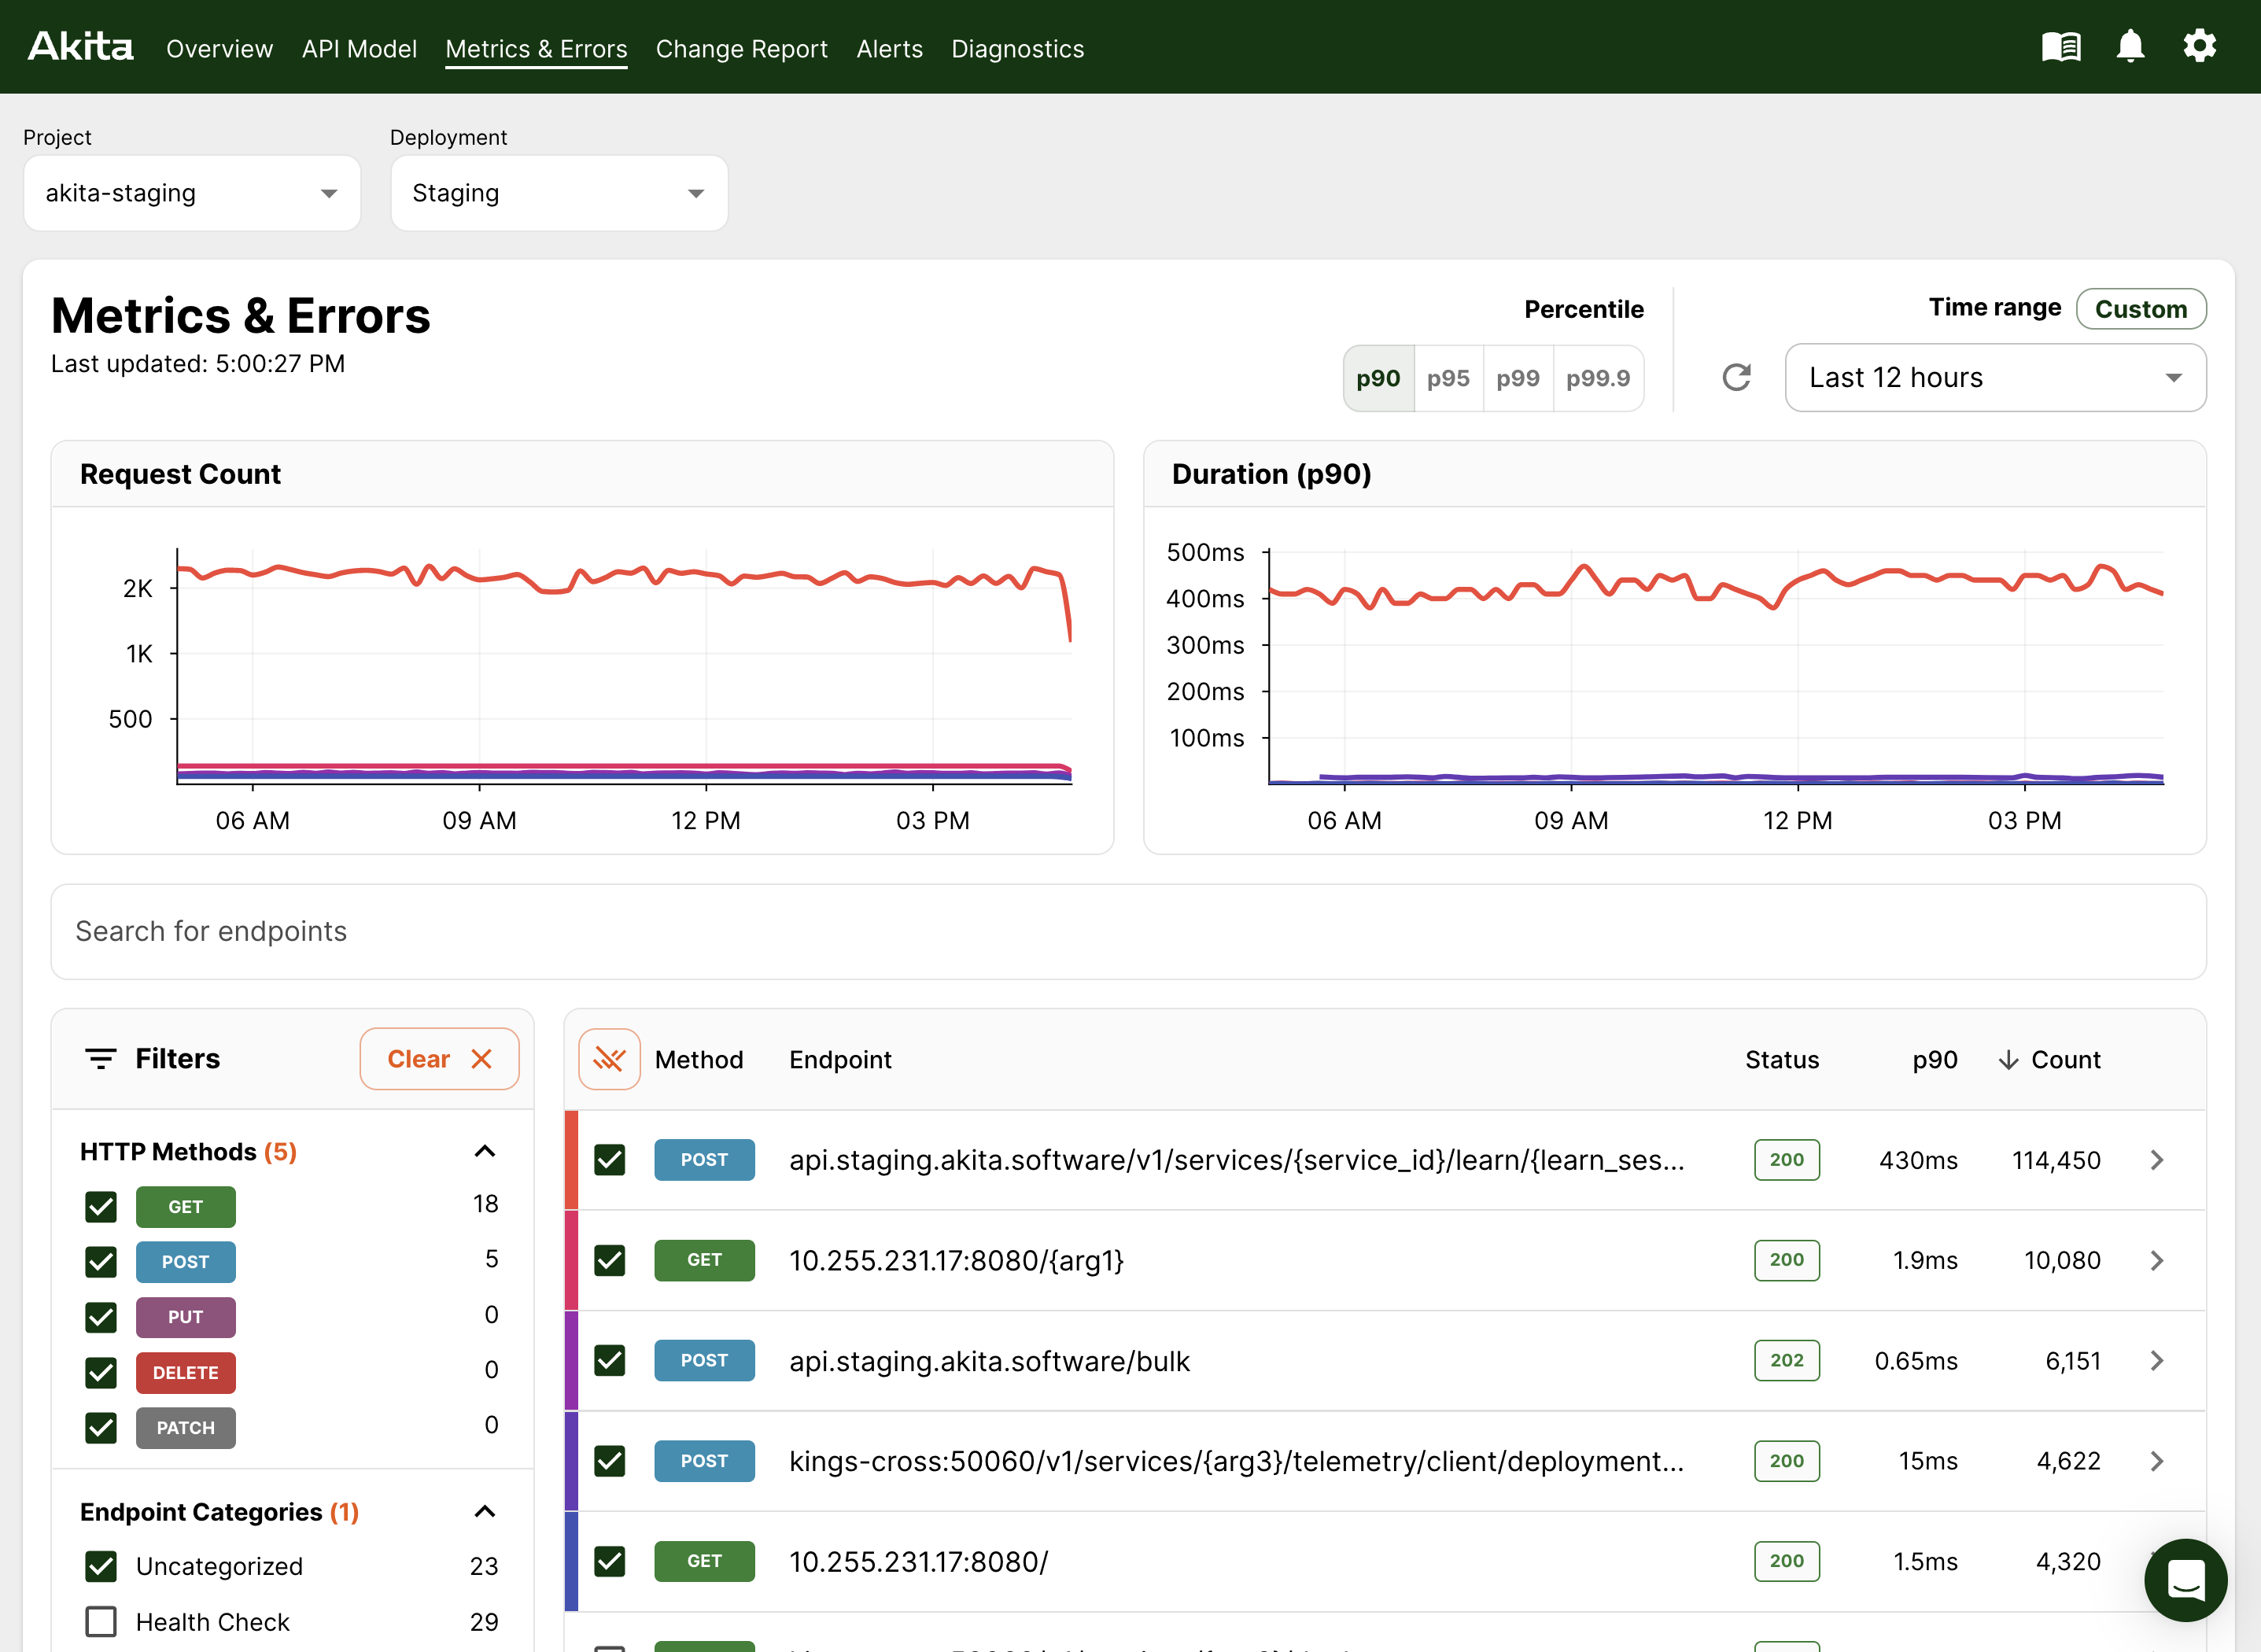Enable the Health Check category checkbox

tap(101, 1621)
